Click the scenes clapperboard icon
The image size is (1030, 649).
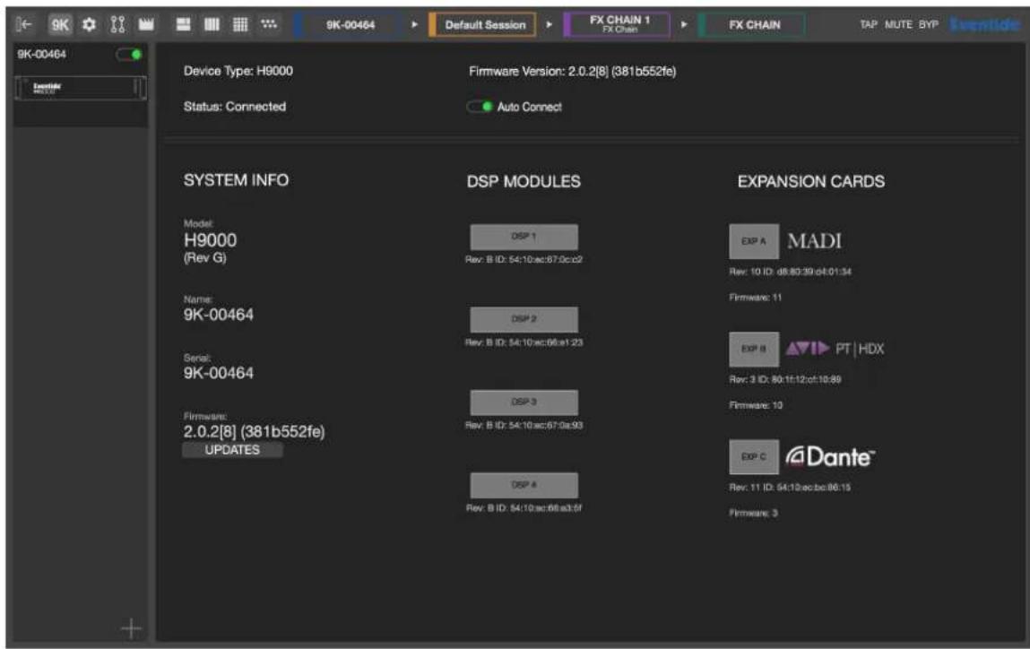click(x=146, y=25)
